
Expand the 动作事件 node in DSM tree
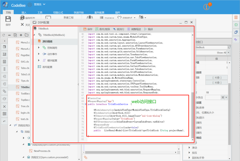coord(39,54)
